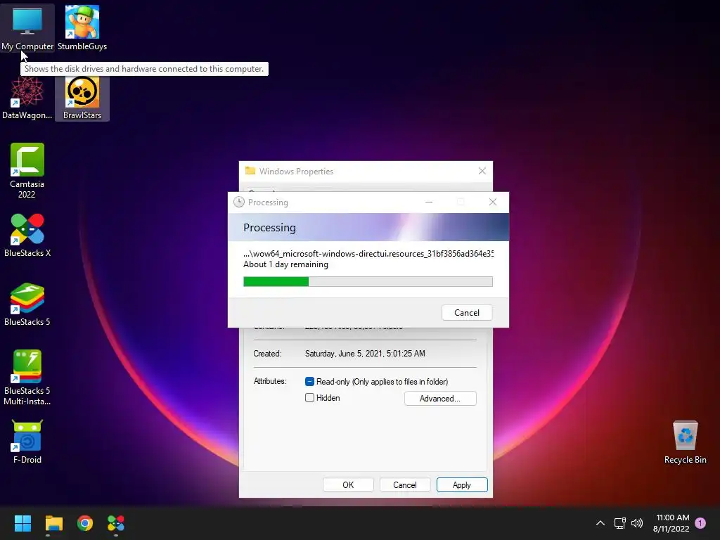Select the BlueStacks 5 desktop shortcut
Viewport: 720px width, 540px height.
[27, 304]
